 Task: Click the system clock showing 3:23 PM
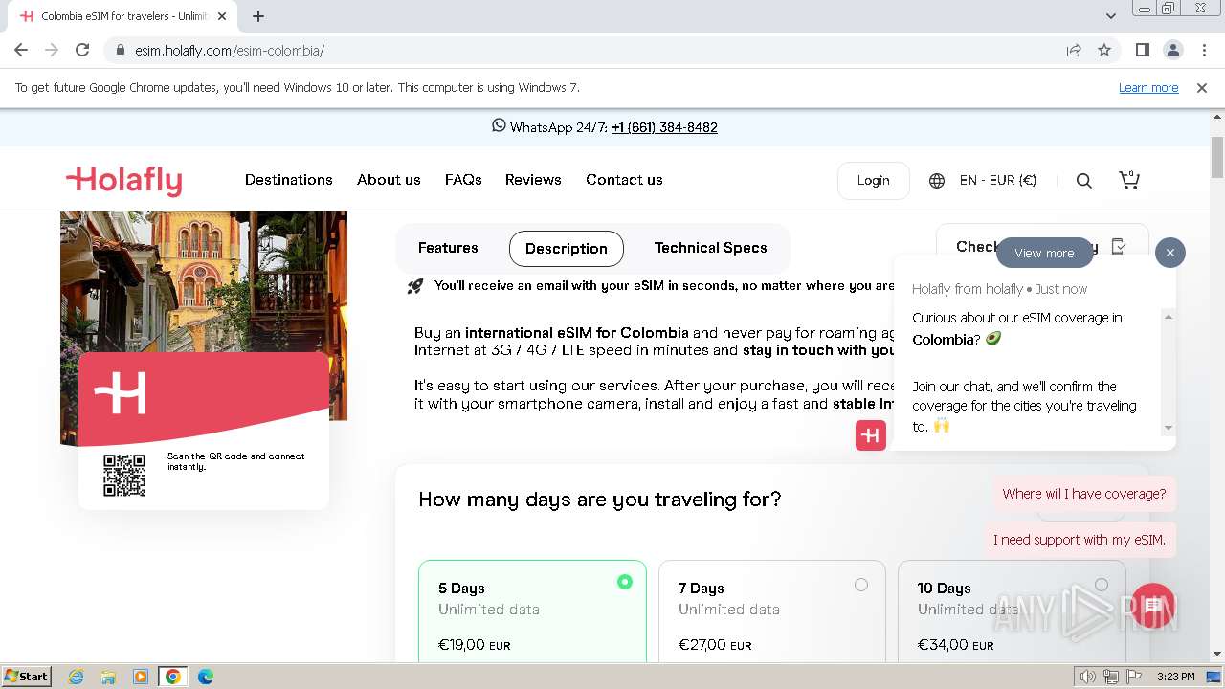[1175, 677]
